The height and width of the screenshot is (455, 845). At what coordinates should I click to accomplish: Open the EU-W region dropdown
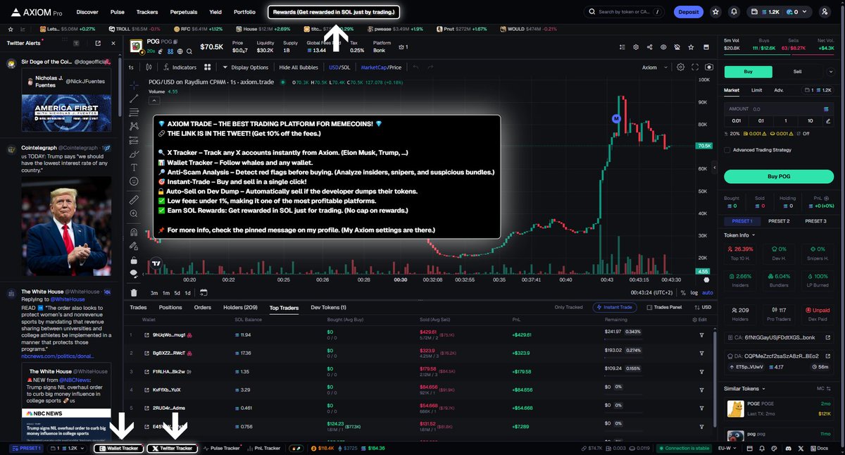(726, 448)
